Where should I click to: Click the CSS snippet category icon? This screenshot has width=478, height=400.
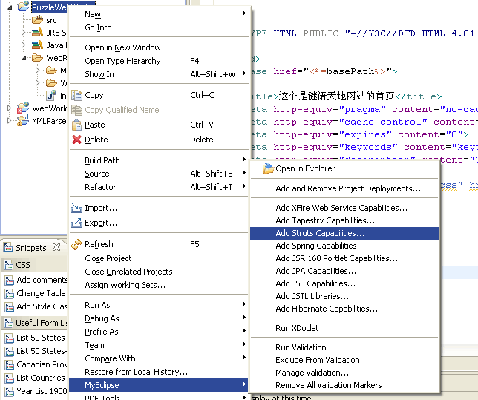[8, 265]
